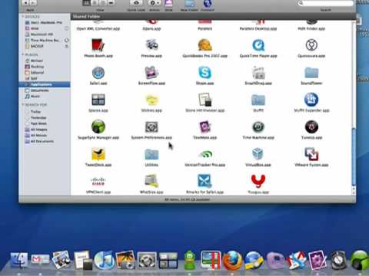Click the Finder window vertical scrollbar
369x276 pixels.
[354, 156]
